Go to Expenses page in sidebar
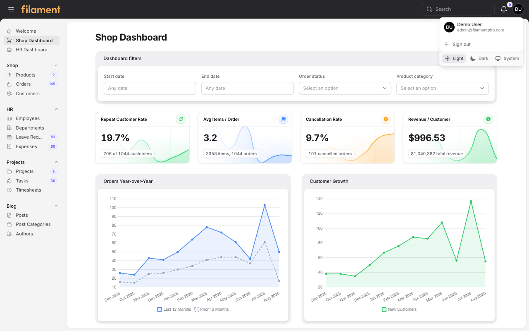The image size is (529, 331). [32, 146]
